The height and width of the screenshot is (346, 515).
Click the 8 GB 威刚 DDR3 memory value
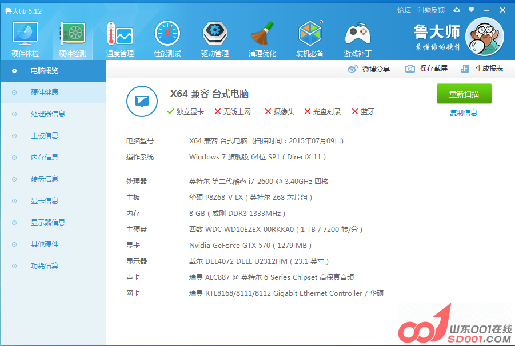tap(237, 214)
